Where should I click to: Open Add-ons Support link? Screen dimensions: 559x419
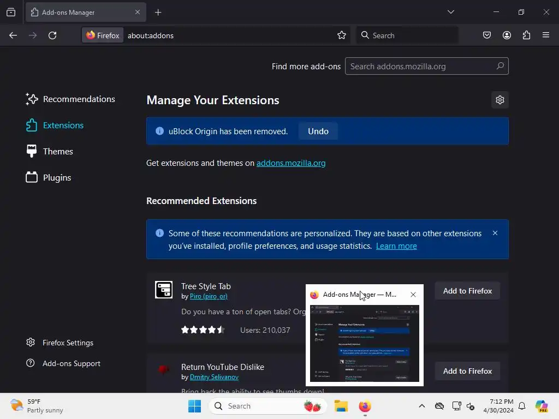pyautogui.click(x=63, y=363)
